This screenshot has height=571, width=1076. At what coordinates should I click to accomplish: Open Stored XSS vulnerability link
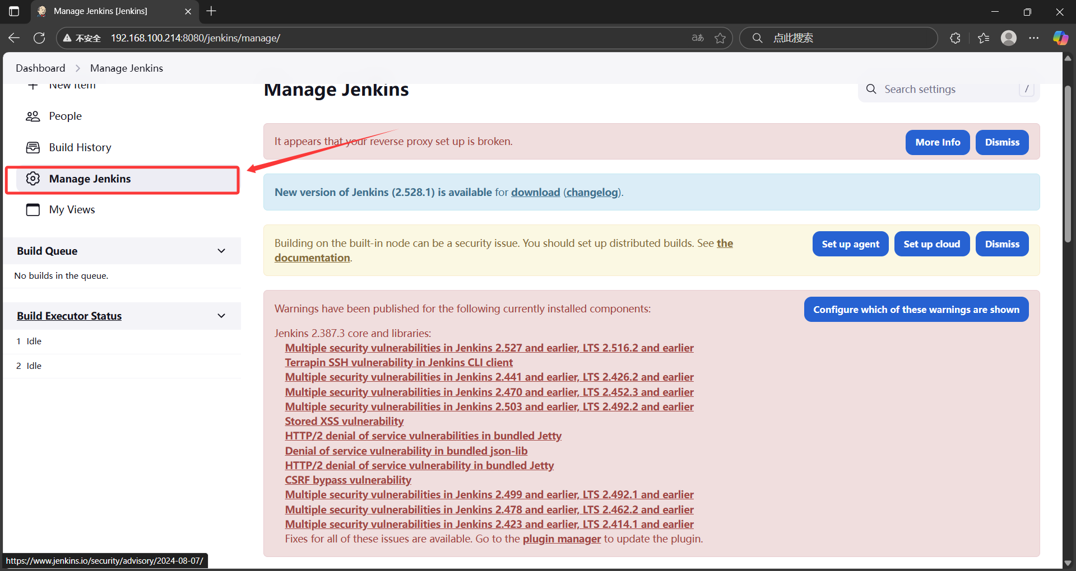pyautogui.click(x=344, y=421)
